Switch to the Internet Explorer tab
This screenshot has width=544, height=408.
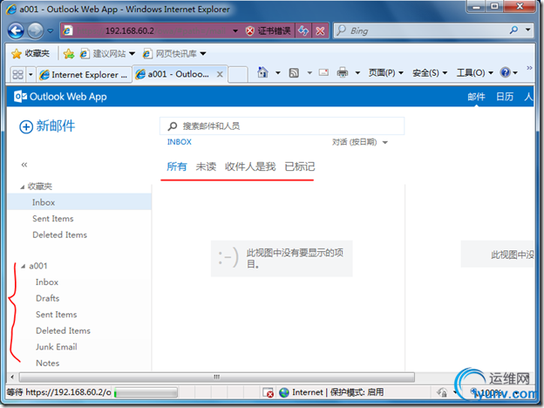tap(84, 75)
